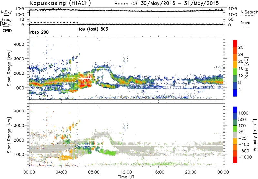Click the date range '30/May/2015 - 31/May/2015'
This screenshot has height=179, width=258.
point(180,3)
